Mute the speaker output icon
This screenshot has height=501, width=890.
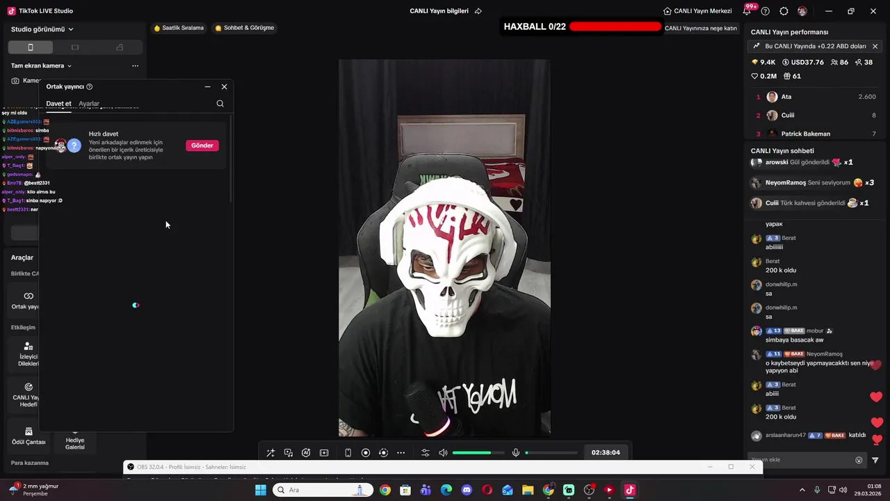tap(444, 452)
